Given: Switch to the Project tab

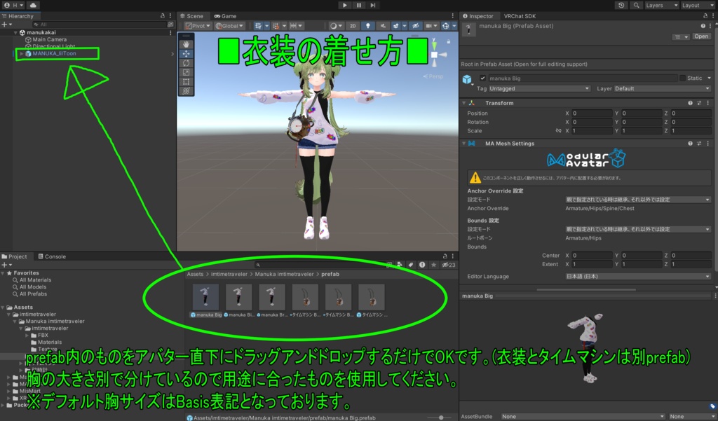Looking at the screenshot, I should click(15, 256).
